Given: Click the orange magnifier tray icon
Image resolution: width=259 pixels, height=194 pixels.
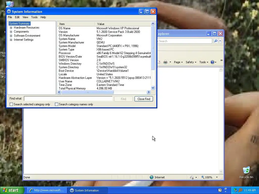Looking at the screenshot, I should coord(240,190).
